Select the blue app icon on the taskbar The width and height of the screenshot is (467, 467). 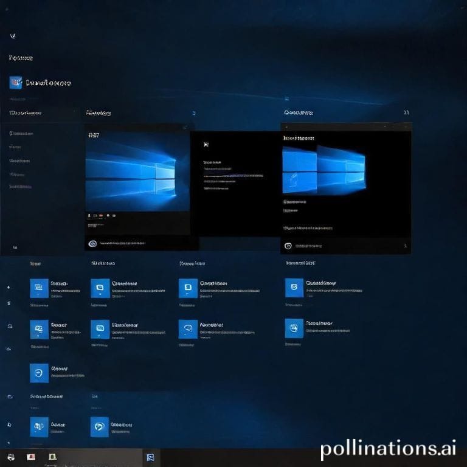tap(150, 457)
